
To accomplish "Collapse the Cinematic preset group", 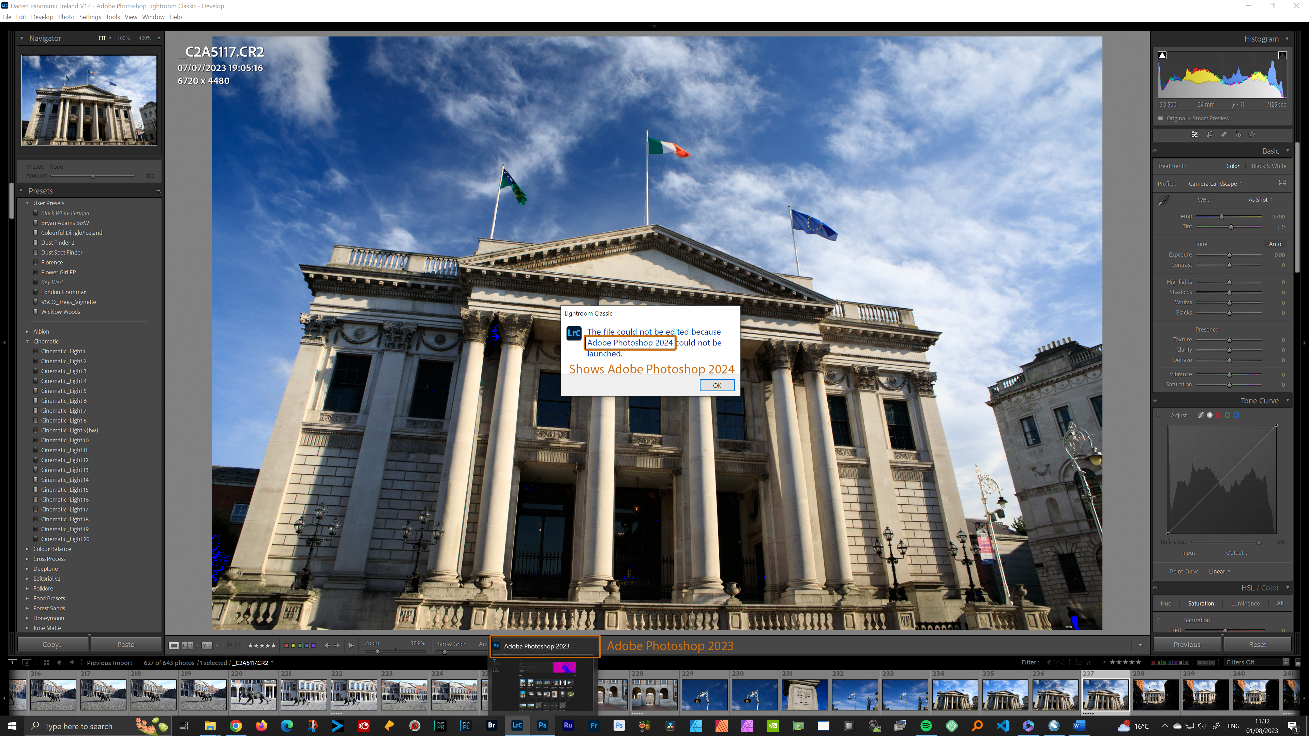I will 27,341.
